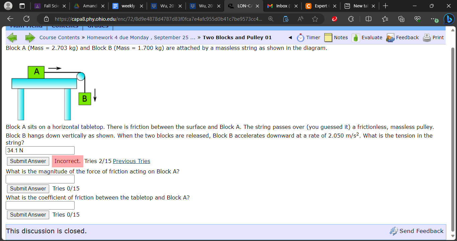Go to previous problem with green back arrow
The width and height of the screenshot is (457, 241).
pyautogui.click(x=12, y=37)
